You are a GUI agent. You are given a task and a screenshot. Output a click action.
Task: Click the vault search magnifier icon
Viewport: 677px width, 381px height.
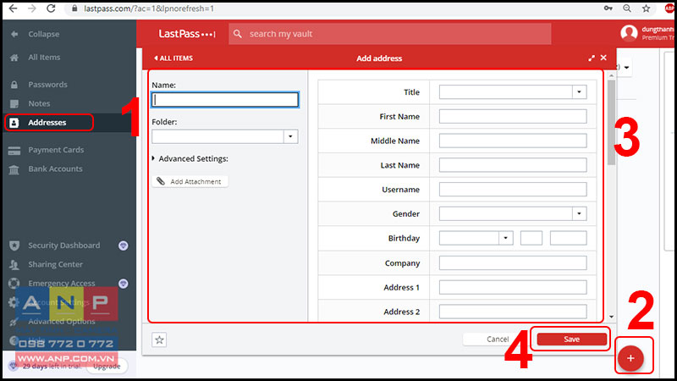(238, 34)
